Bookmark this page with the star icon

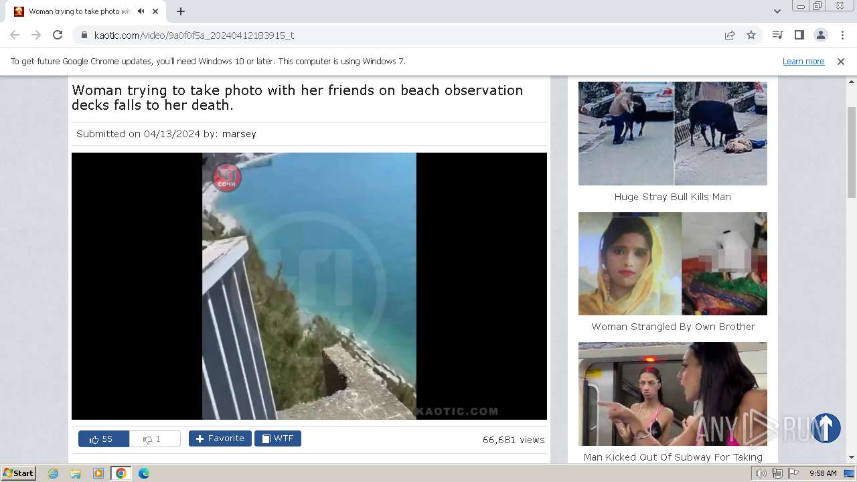click(751, 35)
